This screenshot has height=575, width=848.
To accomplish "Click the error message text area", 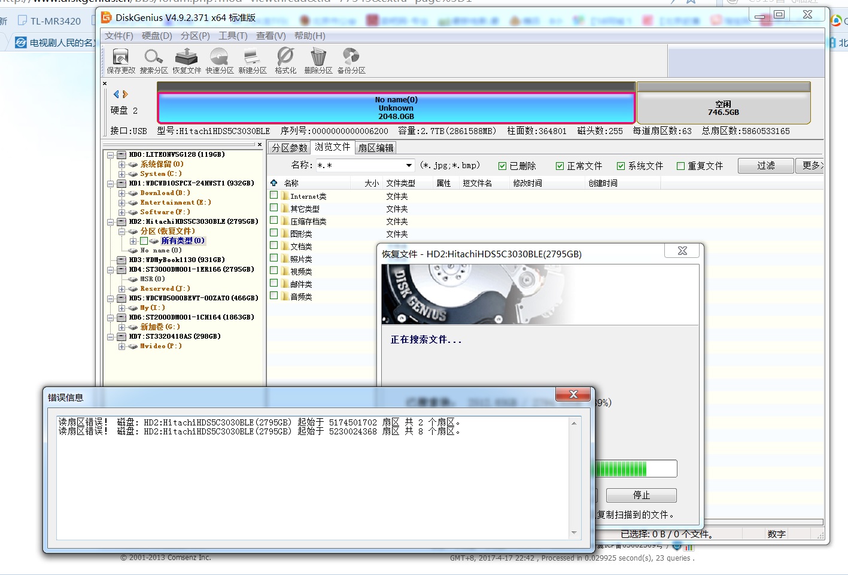I will coord(318,477).
